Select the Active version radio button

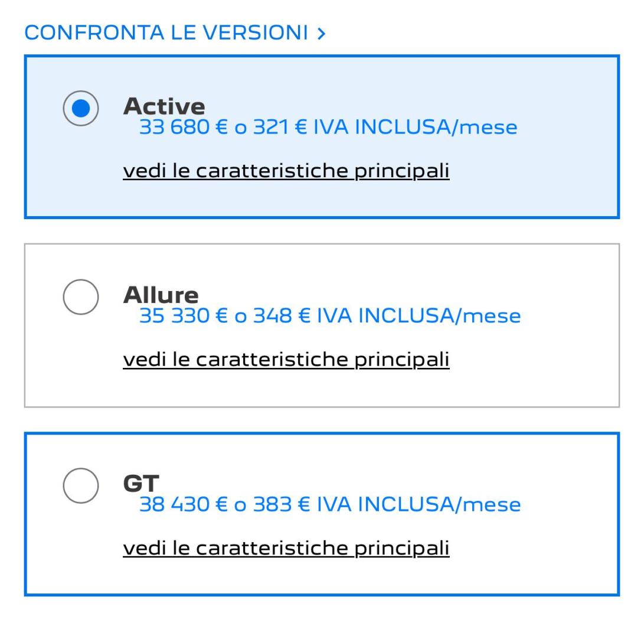(80, 109)
